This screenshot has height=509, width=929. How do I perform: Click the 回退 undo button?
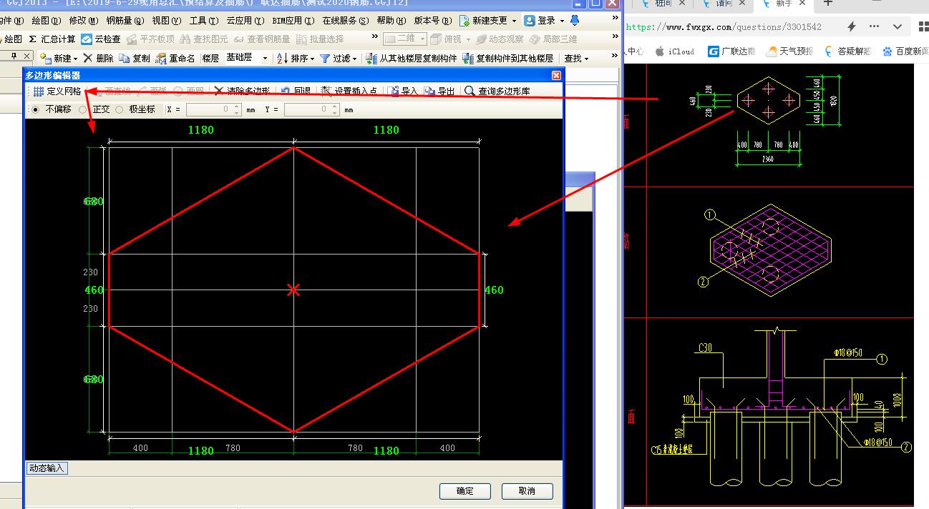click(295, 92)
